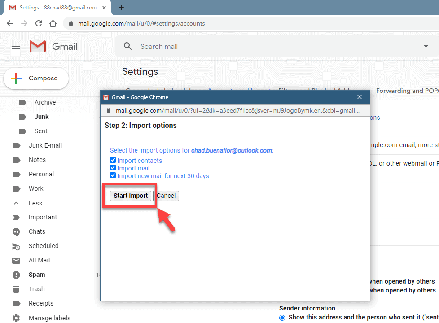Open the Notes label
This screenshot has width=439, height=323.
tap(37, 160)
